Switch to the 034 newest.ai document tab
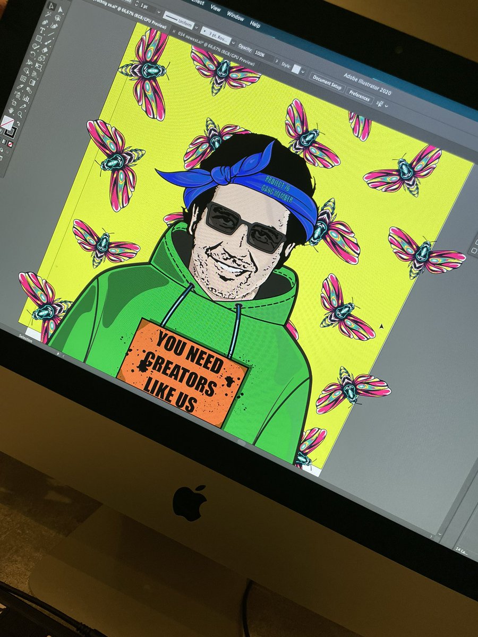 tap(215, 48)
